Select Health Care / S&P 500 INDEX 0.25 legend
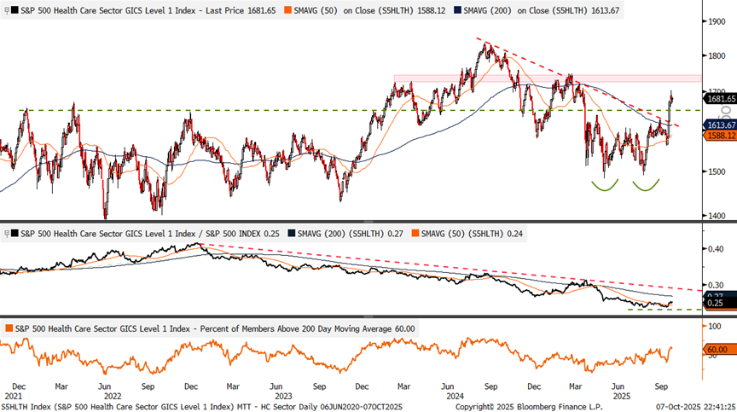737x412 pixels. (150, 234)
